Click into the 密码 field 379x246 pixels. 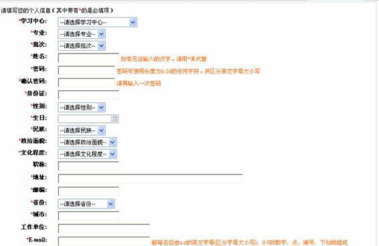pos(86,70)
